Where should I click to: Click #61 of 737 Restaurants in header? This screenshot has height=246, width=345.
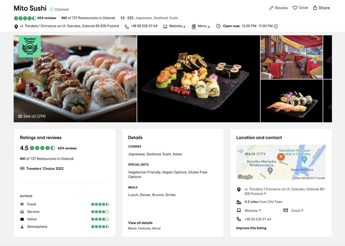point(88,18)
